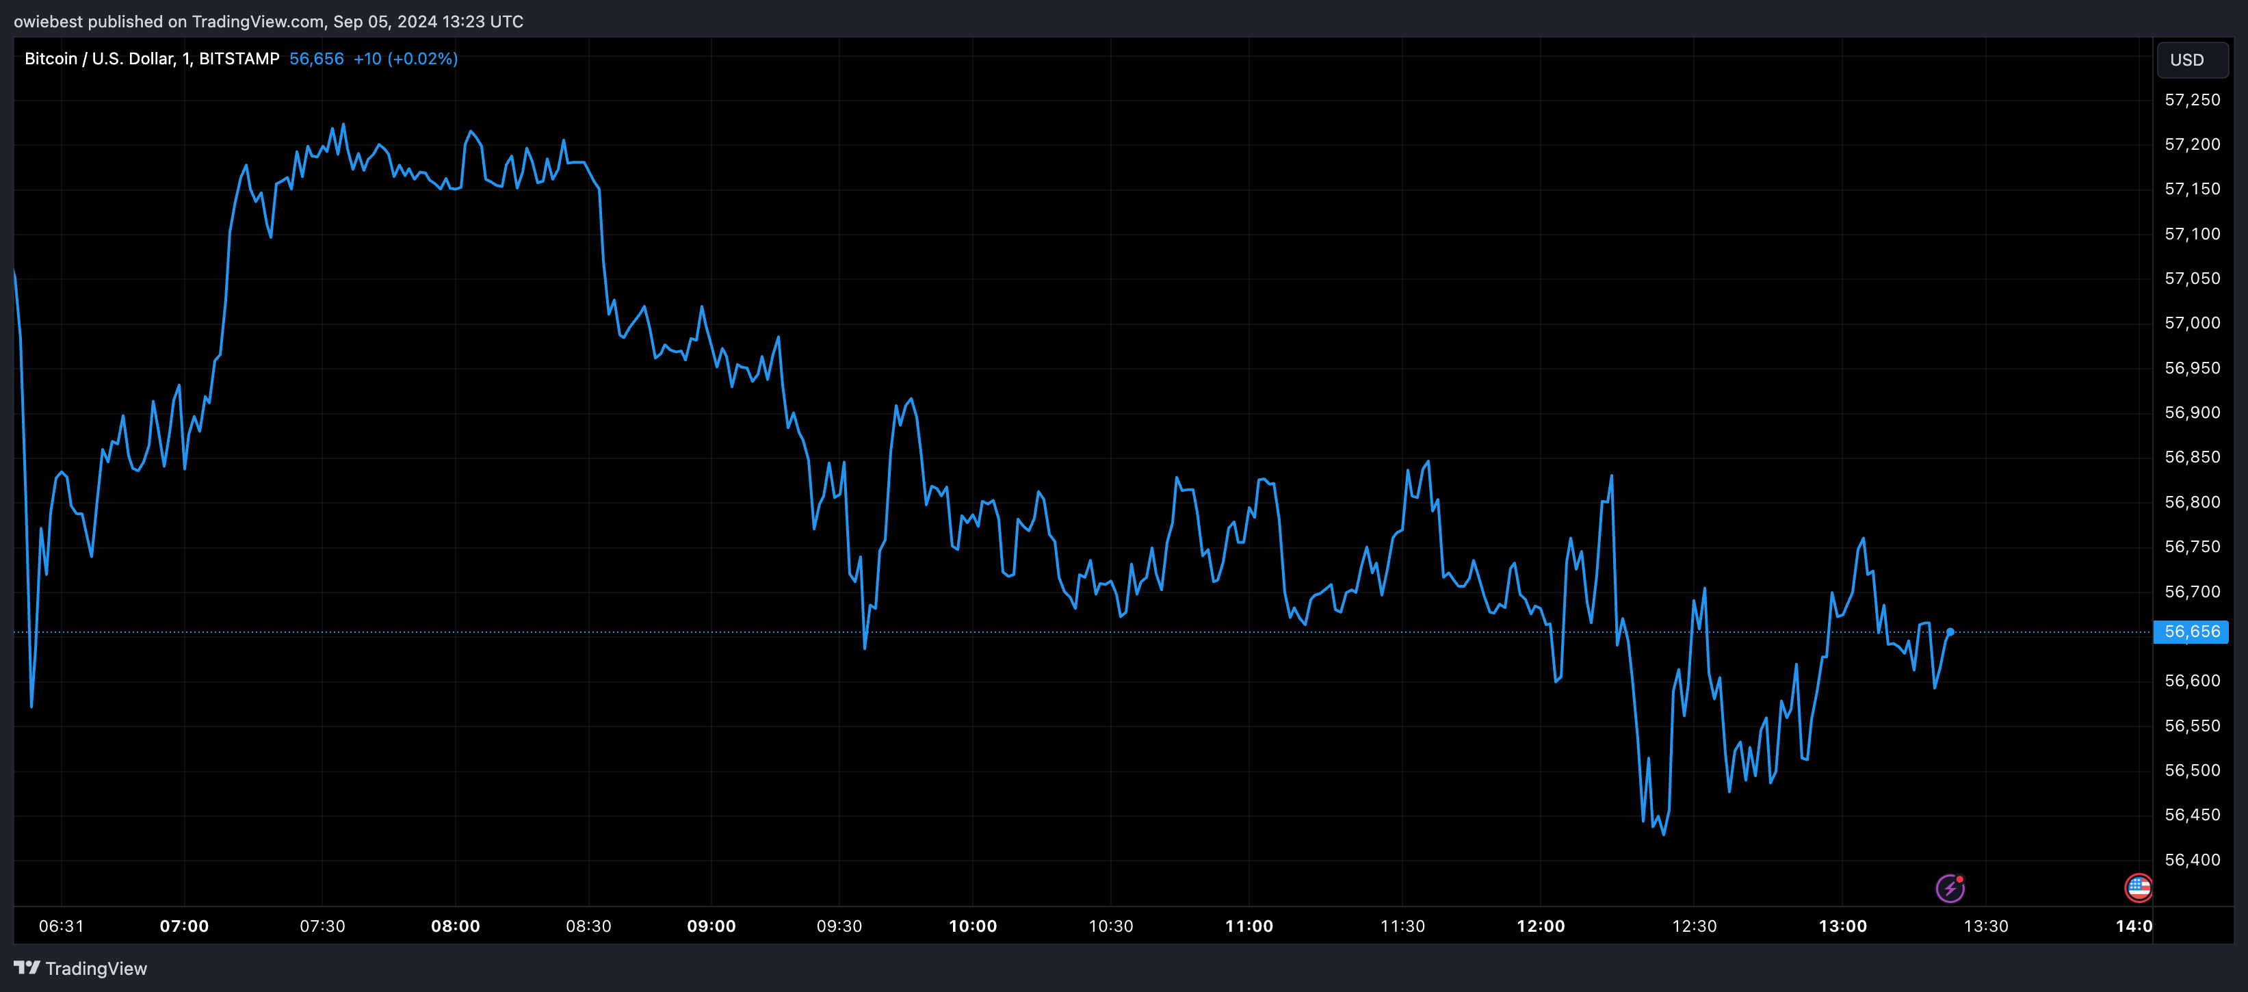2248x992 pixels.
Task: Click the 13:30 label on the time axis
Action: pyautogui.click(x=1987, y=926)
